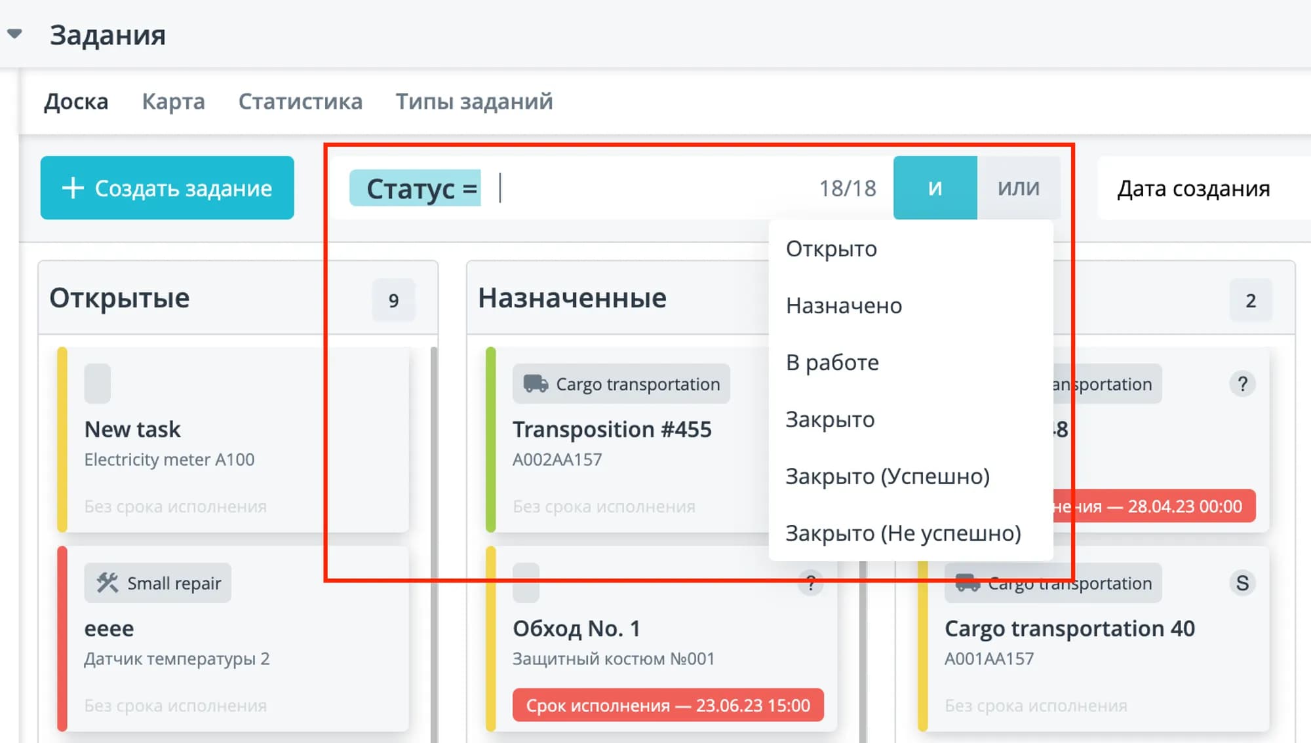Toggle filter logic to ИЛИ

[x=1019, y=188]
